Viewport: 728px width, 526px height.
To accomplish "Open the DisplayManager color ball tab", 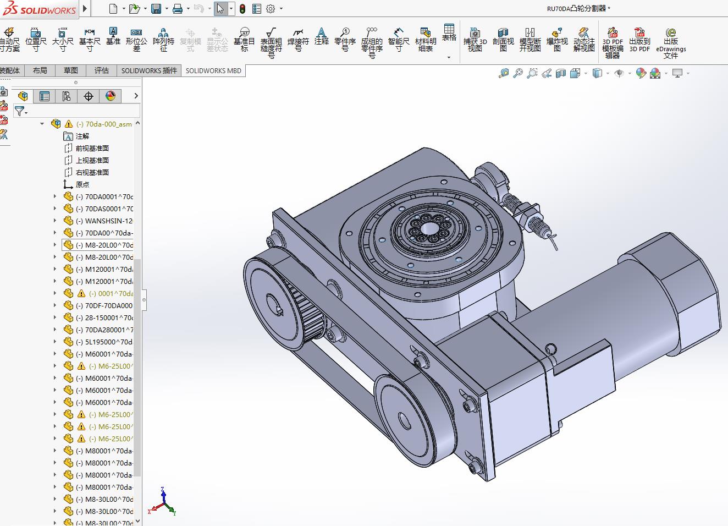I will pos(111,96).
